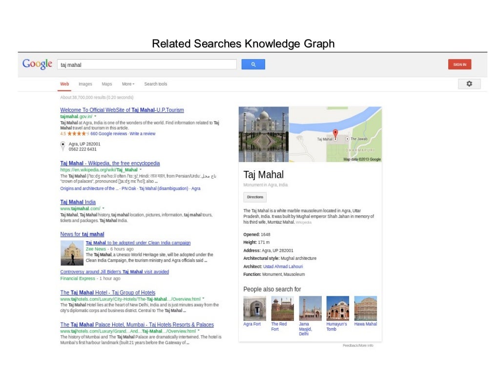
Task: Switch to the Images tab
Action: 85,84
